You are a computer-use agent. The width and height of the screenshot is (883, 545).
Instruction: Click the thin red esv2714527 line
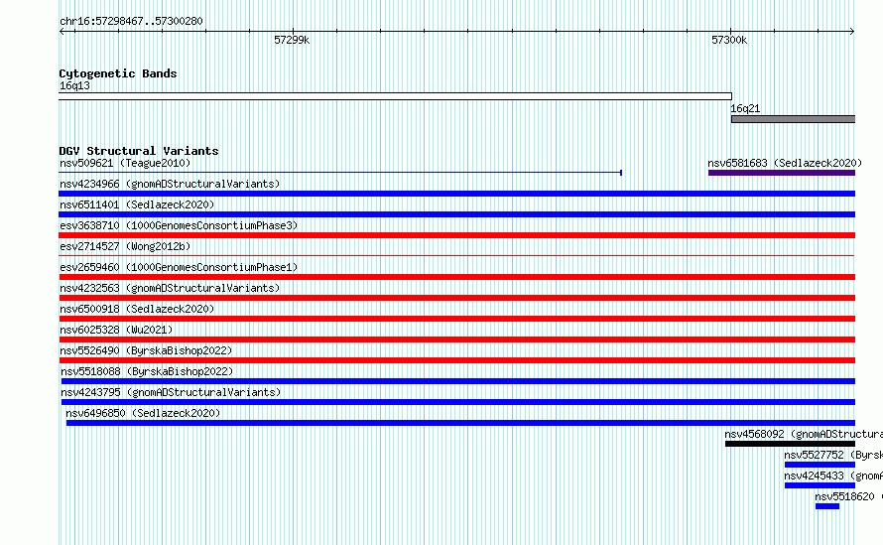click(456, 256)
